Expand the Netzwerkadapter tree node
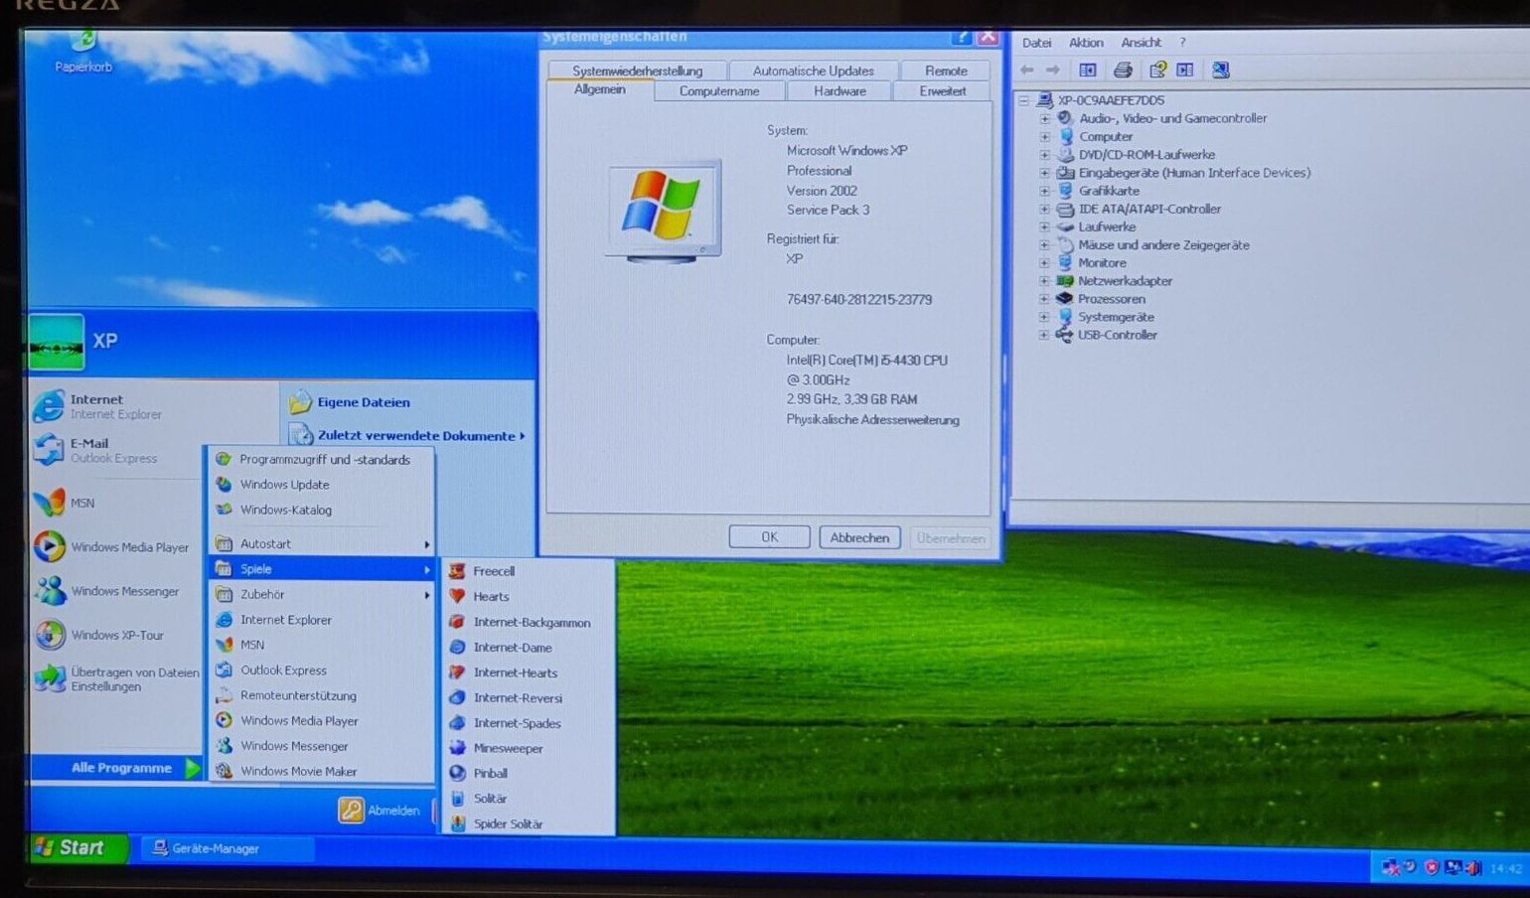1530x898 pixels. [1044, 281]
